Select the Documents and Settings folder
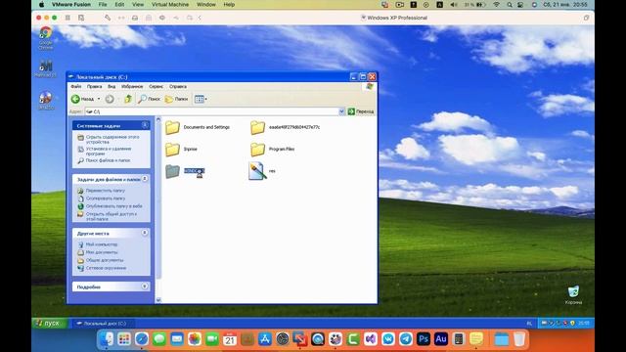The height and width of the screenshot is (352, 626). click(198, 127)
